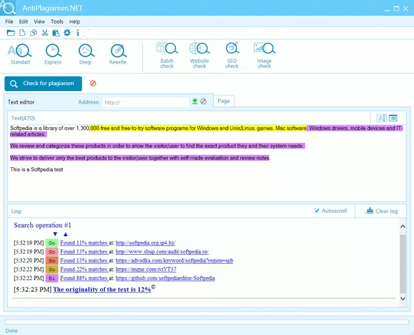Click the yellow highlighted text passage

click(198, 128)
